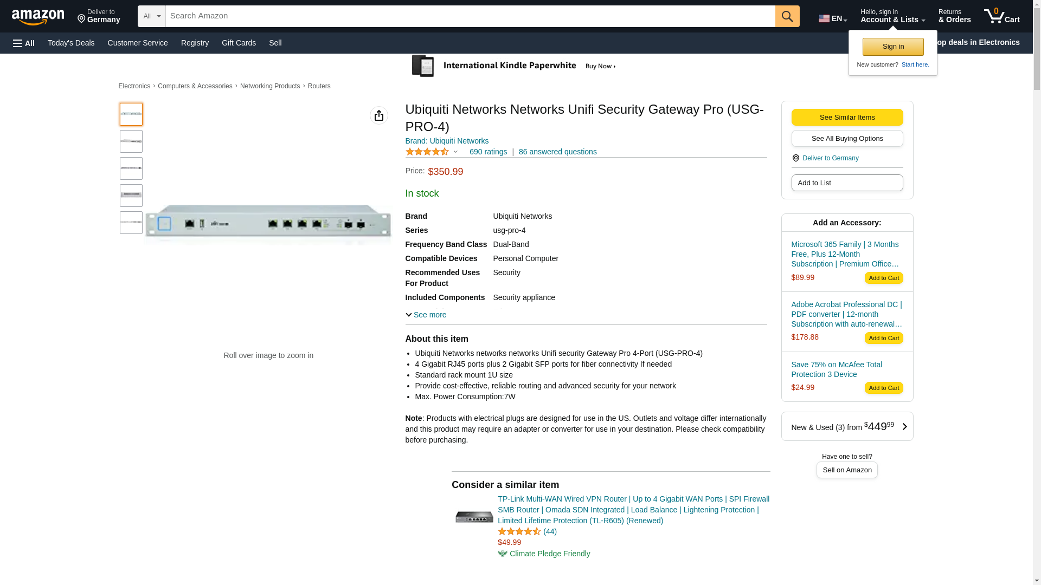Open the Add to List dropdown
The height and width of the screenshot is (585, 1041).
[847, 183]
